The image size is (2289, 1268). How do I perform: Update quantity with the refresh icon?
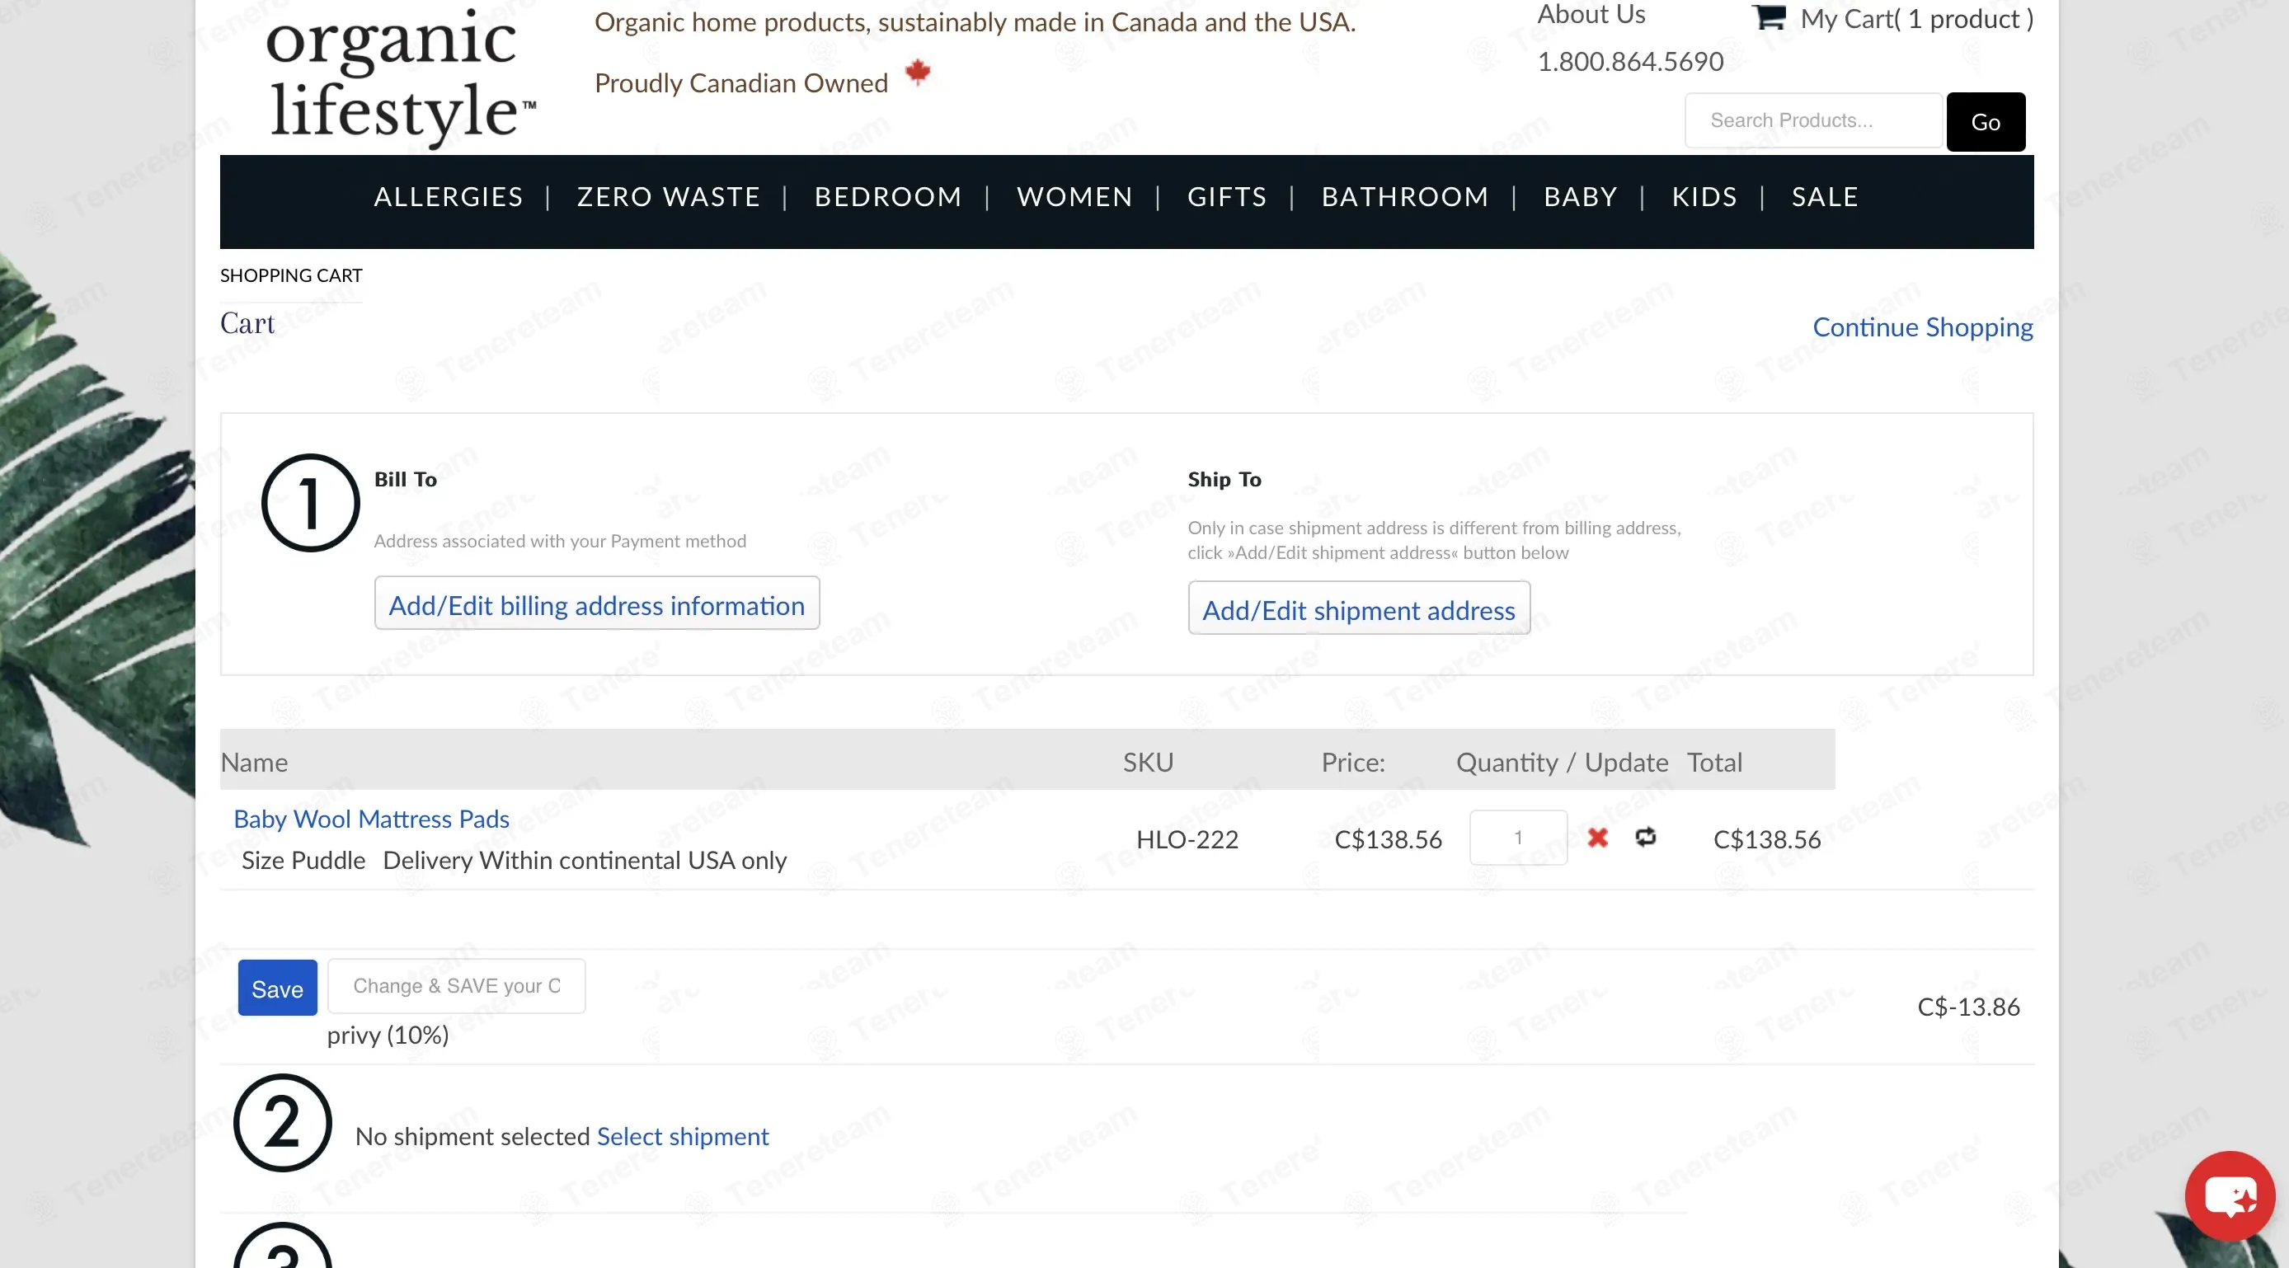(x=1646, y=836)
